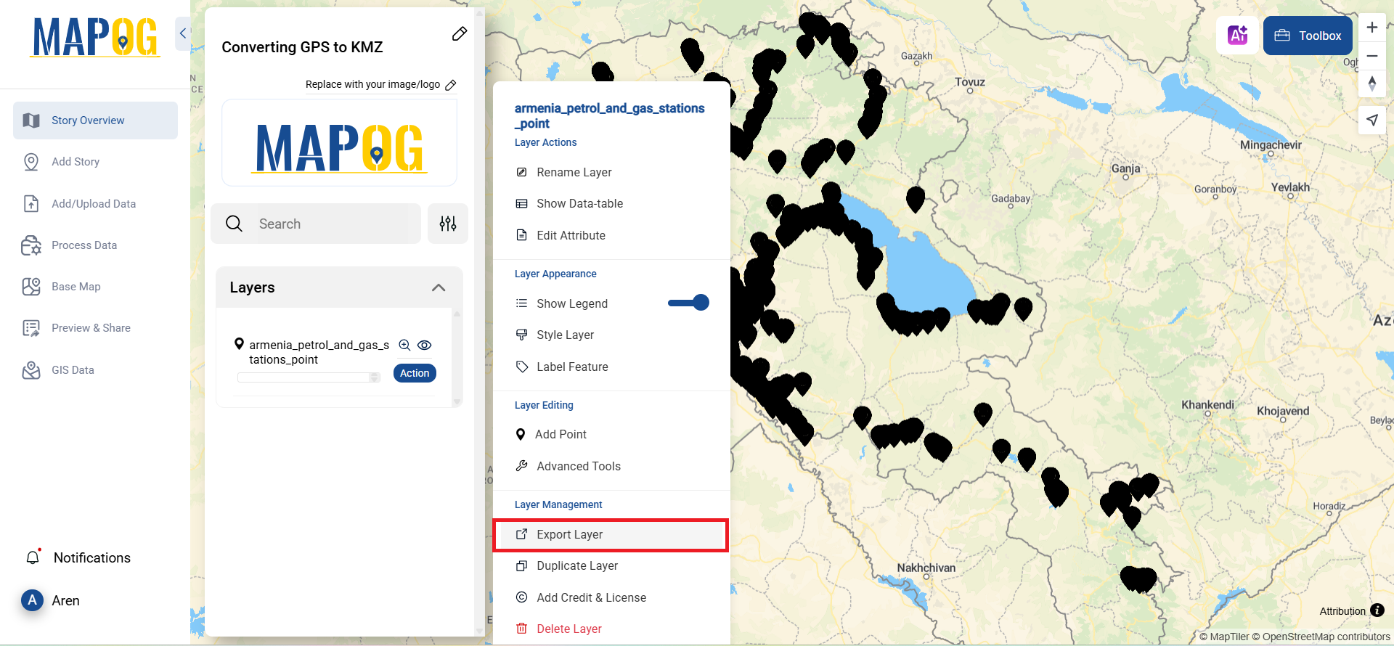Viewport: 1394px width, 646px height.
Task: Click Delete Layer
Action: pyautogui.click(x=569, y=629)
